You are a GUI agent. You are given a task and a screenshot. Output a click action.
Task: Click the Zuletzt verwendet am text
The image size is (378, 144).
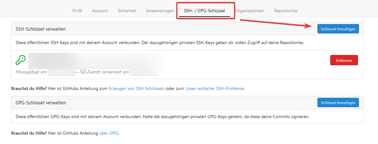pos(108,72)
